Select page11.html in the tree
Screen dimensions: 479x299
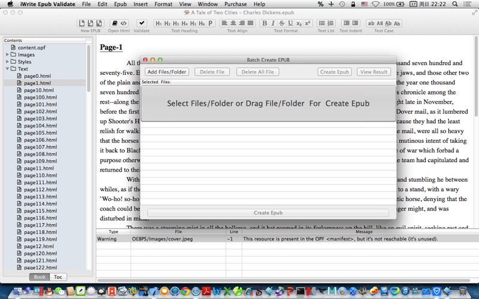[39, 168]
